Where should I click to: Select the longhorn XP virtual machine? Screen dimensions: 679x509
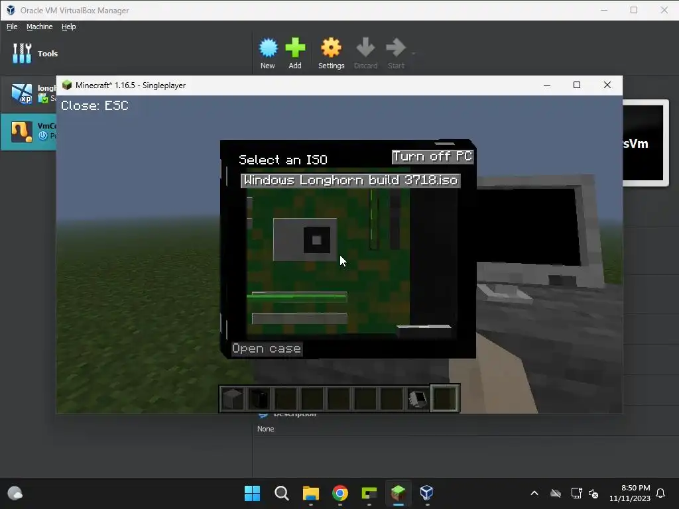point(29,93)
